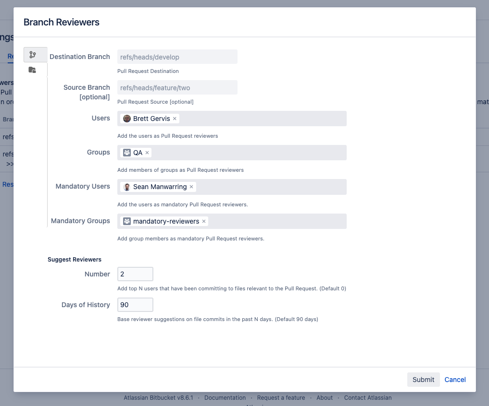Click the QA group icon
The width and height of the screenshot is (489, 406).
[127, 153]
